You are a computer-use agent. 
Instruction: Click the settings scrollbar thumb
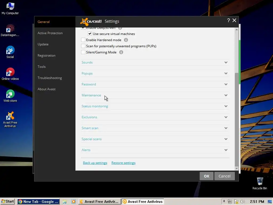click(236, 119)
